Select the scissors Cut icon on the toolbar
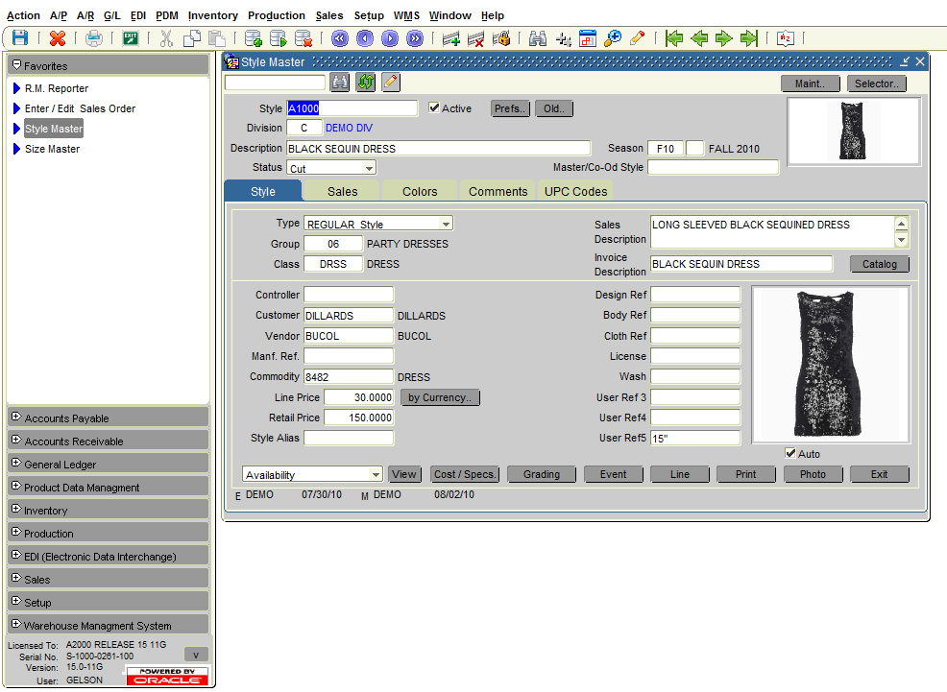 tap(167, 37)
